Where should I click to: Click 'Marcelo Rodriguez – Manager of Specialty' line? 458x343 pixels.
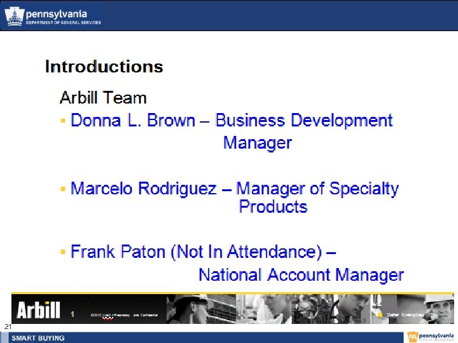235,189
